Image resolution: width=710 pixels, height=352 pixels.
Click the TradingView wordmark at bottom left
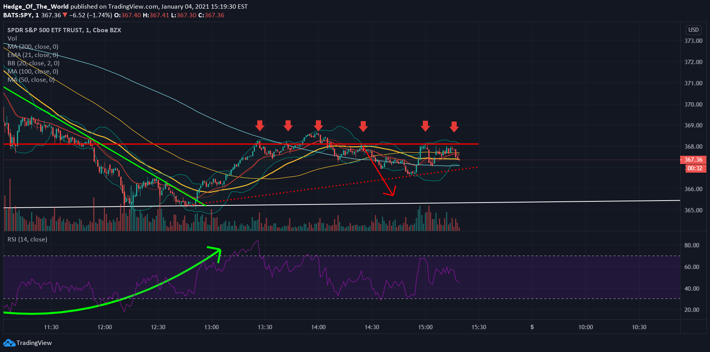coord(34,343)
